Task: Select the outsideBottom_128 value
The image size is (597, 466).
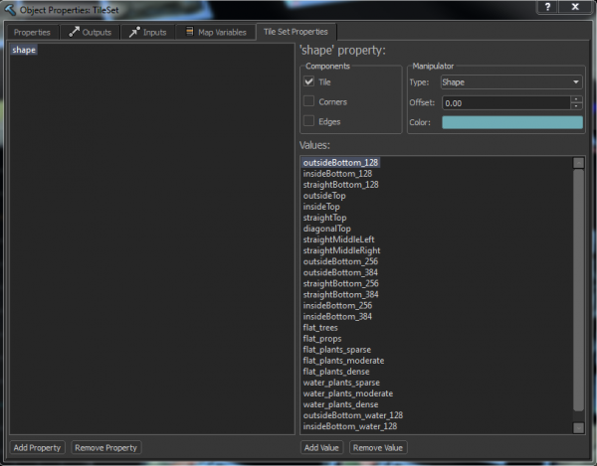Action: [x=340, y=163]
